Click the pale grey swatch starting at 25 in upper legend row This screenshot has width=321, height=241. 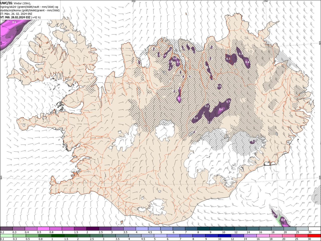click(302, 229)
